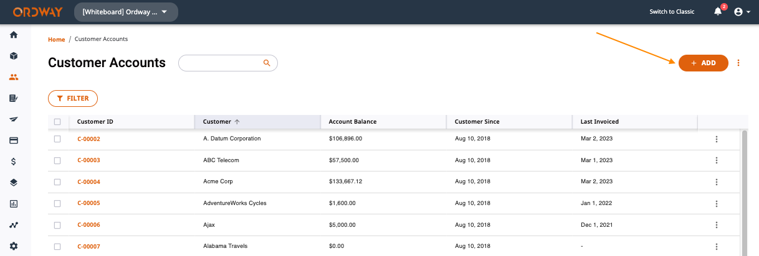Open page-level three-dot menu beside ADD
Viewport: 759px width, 256px height.
[738, 63]
